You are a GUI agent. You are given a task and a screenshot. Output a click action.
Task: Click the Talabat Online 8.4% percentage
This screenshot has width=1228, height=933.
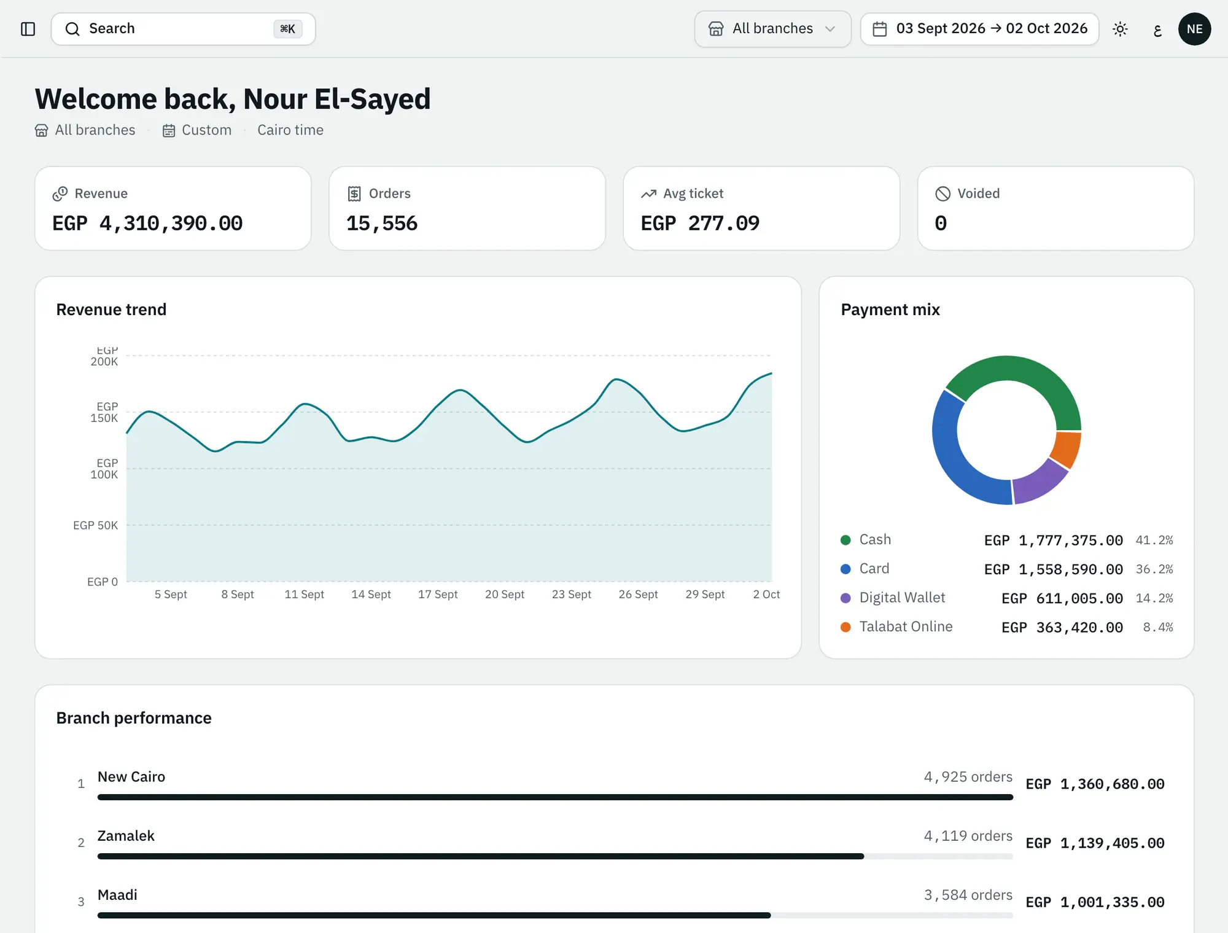point(1158,627)
